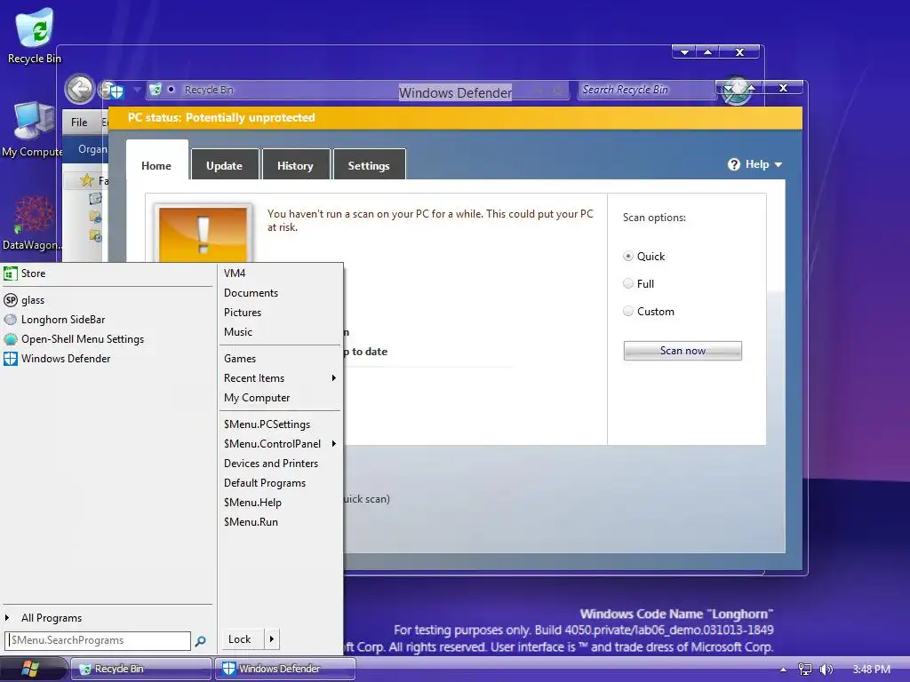The height and width of the screenshot is (682, 910).
Task: Click the Longhorn SideBar icon in start menu
Action: tap(11, 320)
